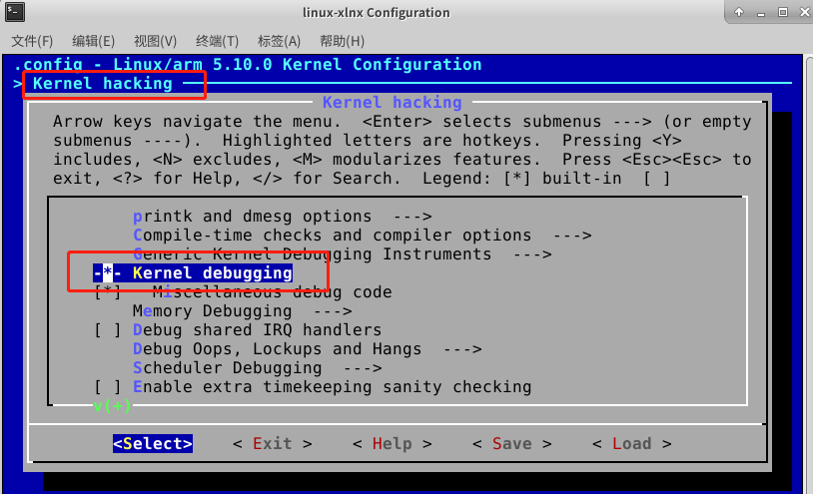Click the Kernel hacking dialog title
The height and width of the screenshot is (494, 813).
(392, 102)
